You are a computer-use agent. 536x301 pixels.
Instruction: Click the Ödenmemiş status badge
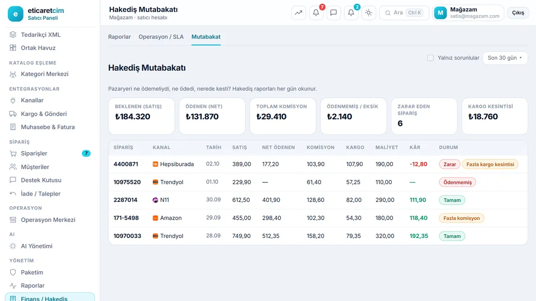[x=458, y=182]
